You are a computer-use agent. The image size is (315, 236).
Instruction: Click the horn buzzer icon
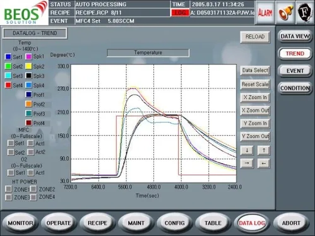click(285, 13)
